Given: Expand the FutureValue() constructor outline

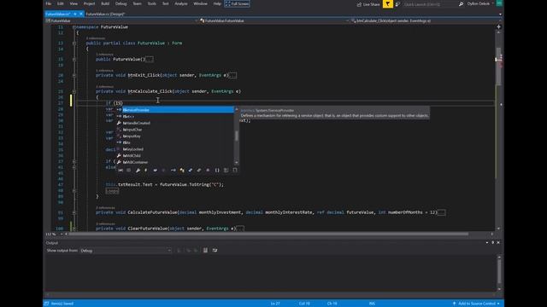Looking at the screenshot, I should 74,60.
